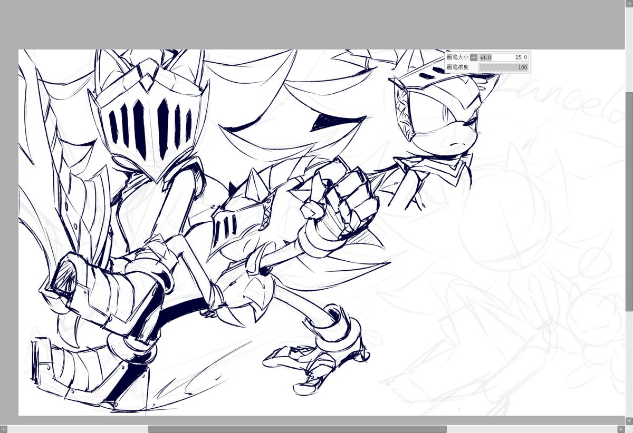This screenshot has width=633, height=433.
Task: Click the horizontal scrollbar right arrow
Action: [x=621, y=429]
